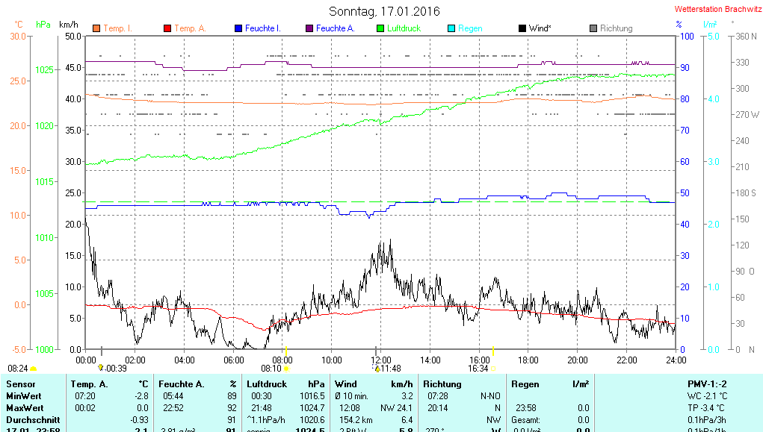Viewport: 763px width, 432px height.
Task: Click the sunrise sun icon at 08:10
Action: tap(286, 369)
